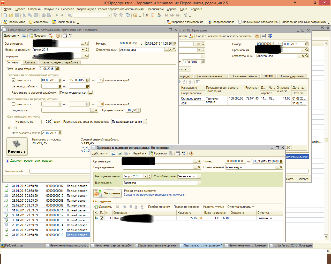Open the calendar icon in main toolbar
The width and height of the screenshot is (331, 264).
coord(153,15)
